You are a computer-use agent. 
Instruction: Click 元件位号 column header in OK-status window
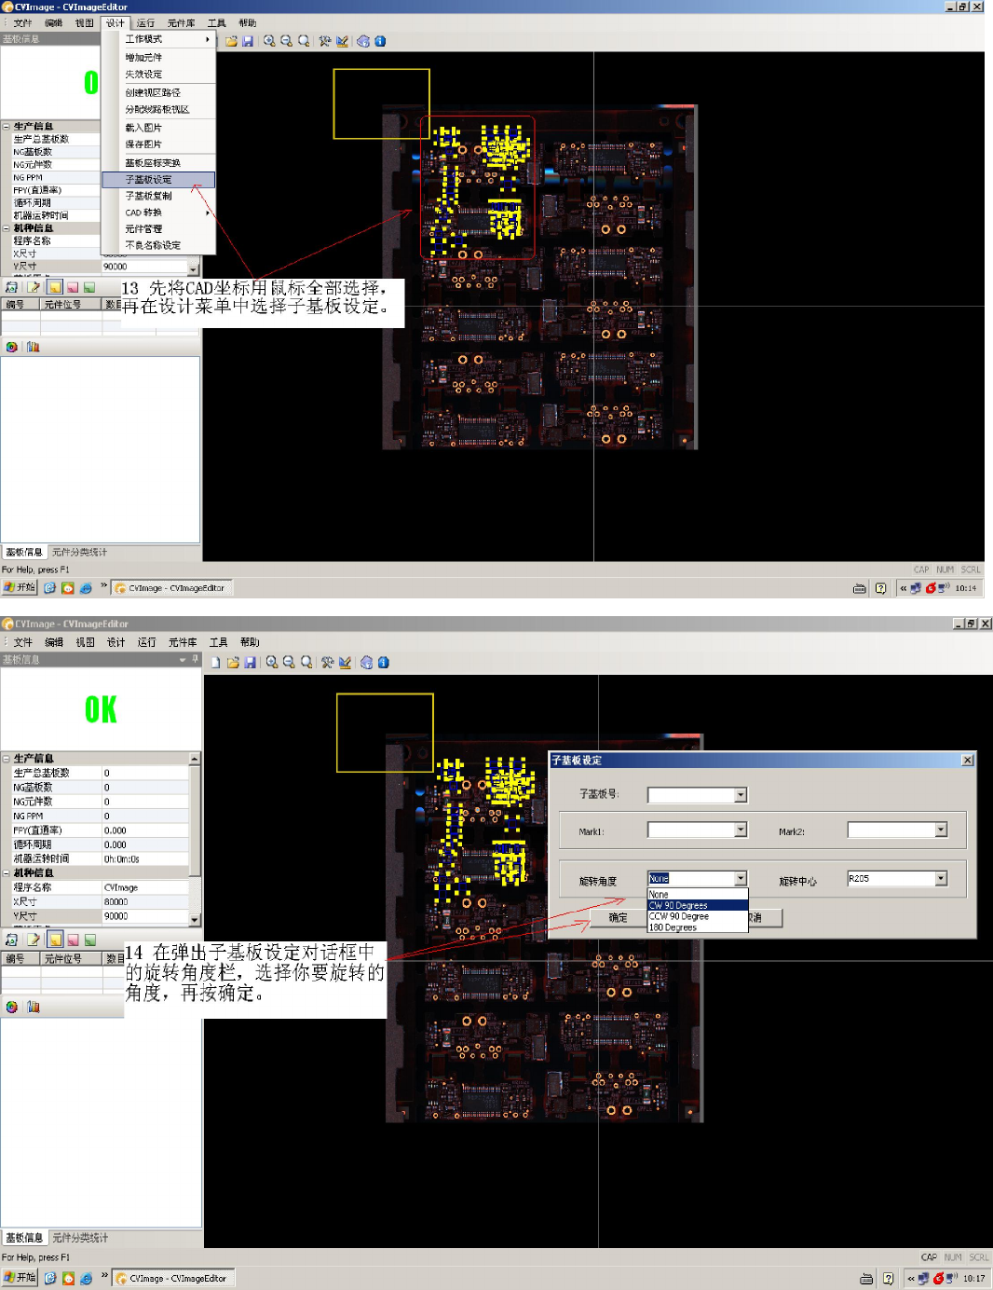click(x=71, y=958)
